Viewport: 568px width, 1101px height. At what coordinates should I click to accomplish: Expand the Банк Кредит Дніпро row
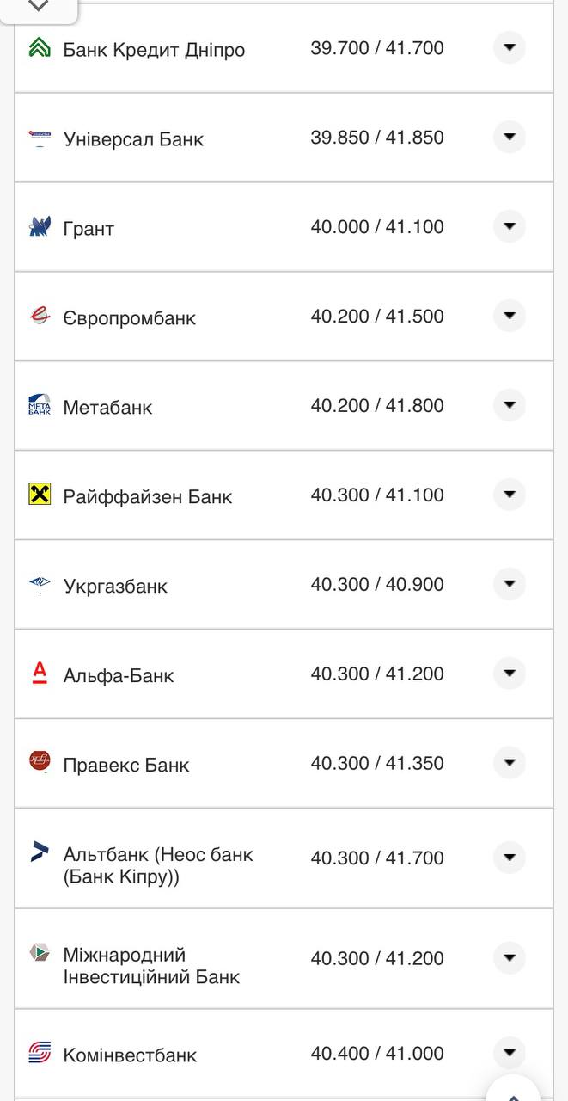coord(510,48)
